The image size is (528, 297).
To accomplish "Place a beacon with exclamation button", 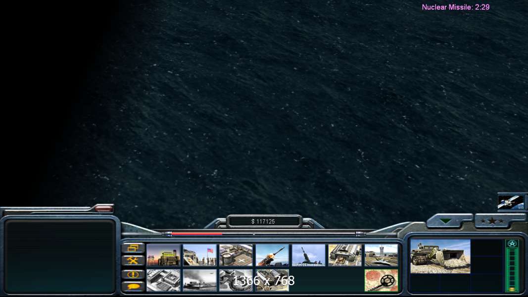I will (133, 274).
